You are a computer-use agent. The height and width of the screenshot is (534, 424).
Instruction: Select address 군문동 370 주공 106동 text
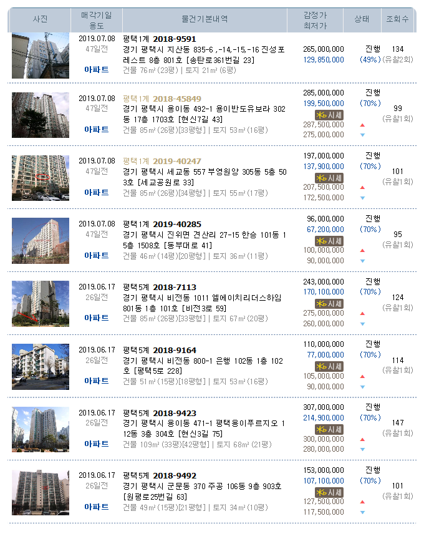tap(203, 492)
